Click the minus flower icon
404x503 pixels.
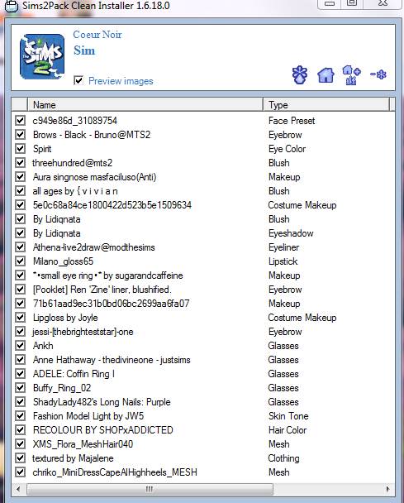(x=378, y=74)
